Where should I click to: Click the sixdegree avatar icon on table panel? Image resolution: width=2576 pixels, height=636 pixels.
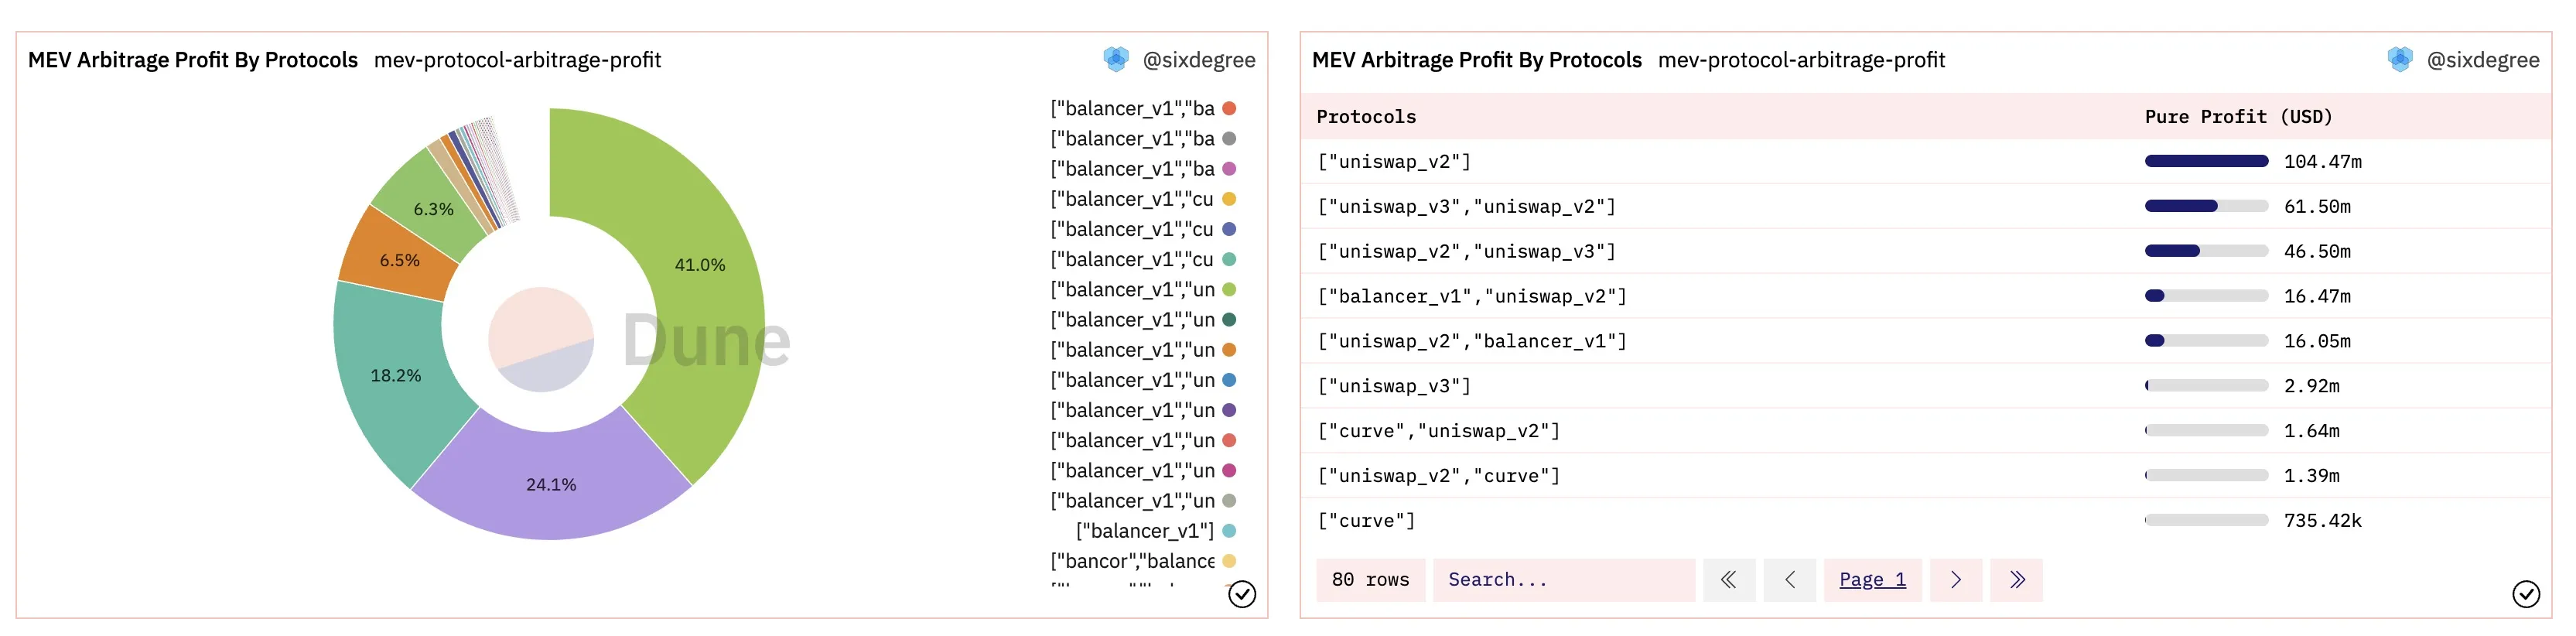point(2399,60)
